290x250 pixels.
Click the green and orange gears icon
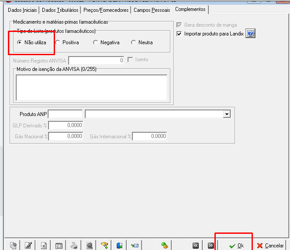click(x=165, y=245)
